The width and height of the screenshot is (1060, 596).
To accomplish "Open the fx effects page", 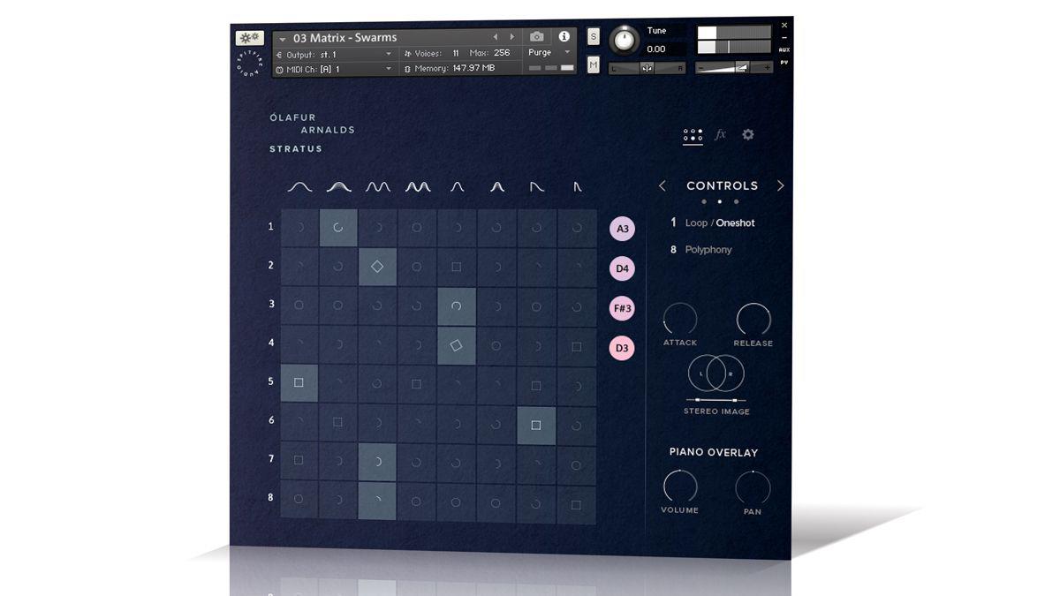I will tap(720, 134).
